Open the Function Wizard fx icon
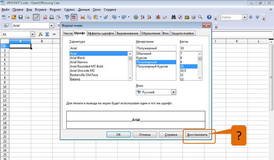This screenshot has width=274, height=160. (41, 34)
